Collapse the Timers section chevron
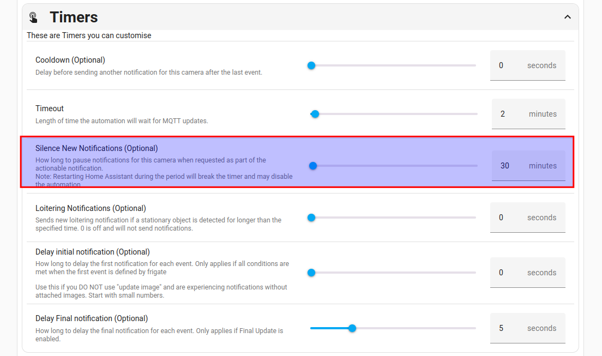 click(567, 17)
